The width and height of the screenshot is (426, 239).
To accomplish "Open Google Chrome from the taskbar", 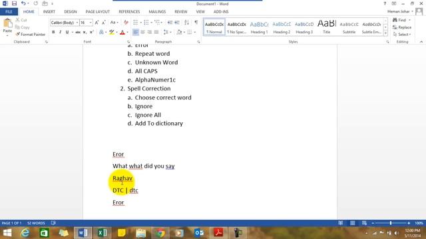I will [x=160, y=233].
